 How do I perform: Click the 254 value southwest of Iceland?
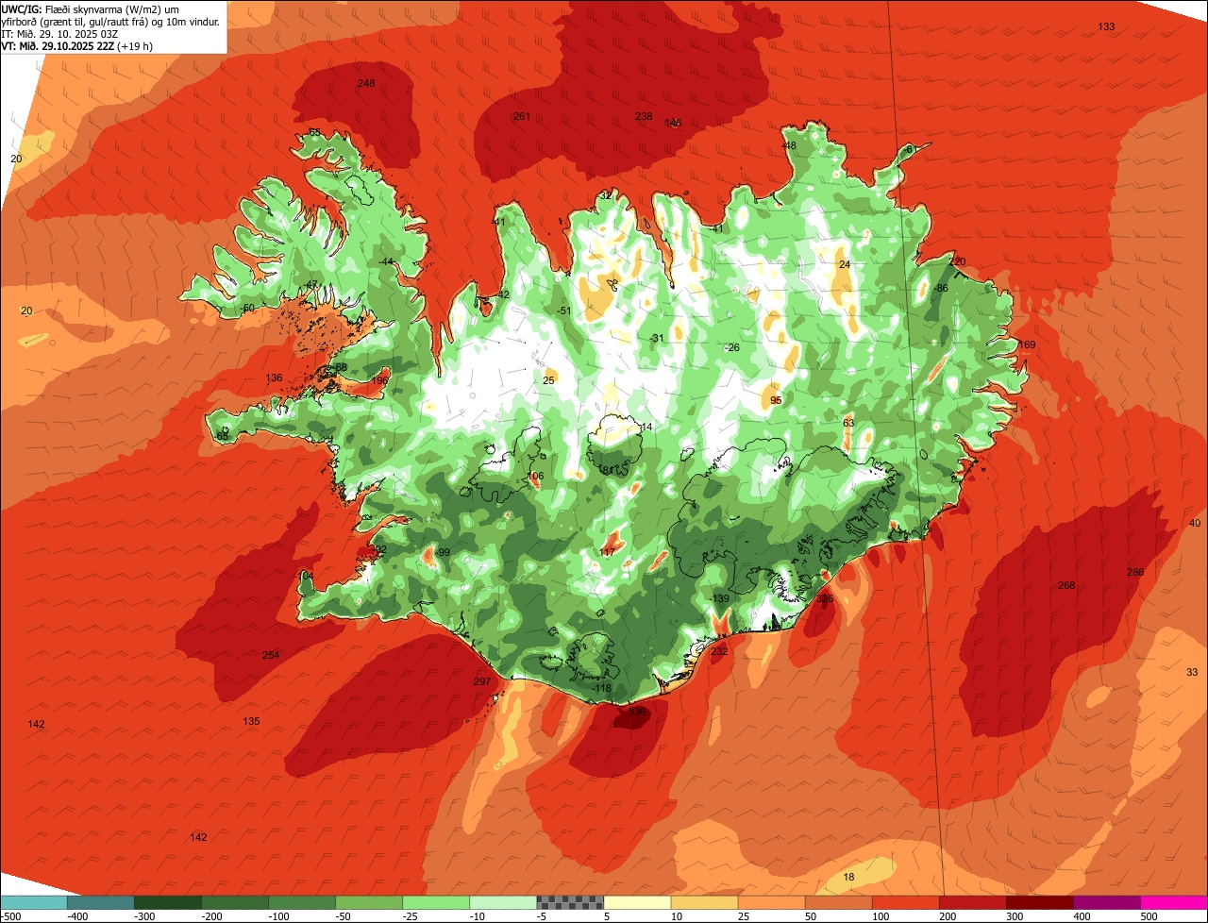click(271, 656)
